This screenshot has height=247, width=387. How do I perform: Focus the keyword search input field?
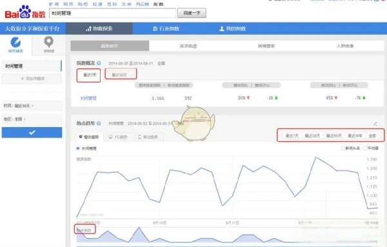coord(112,13)
